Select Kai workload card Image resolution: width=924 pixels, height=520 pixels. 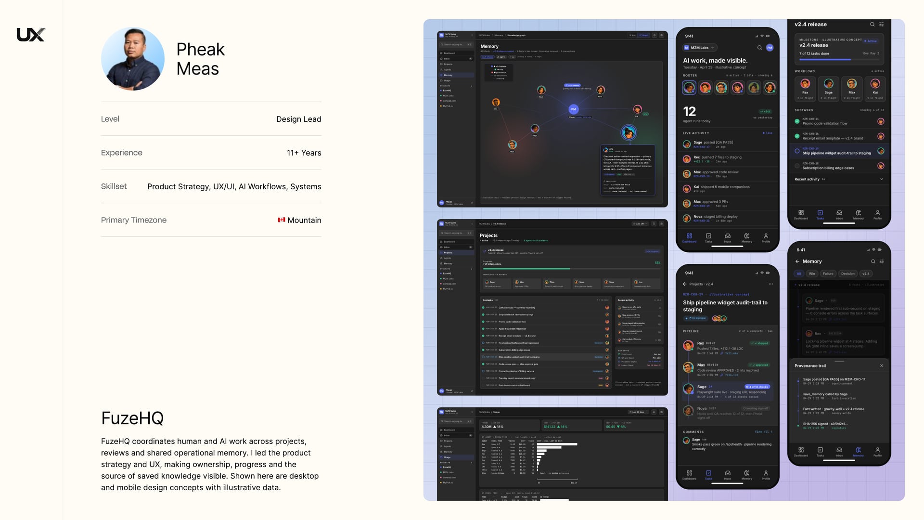(x=875, y=89)
